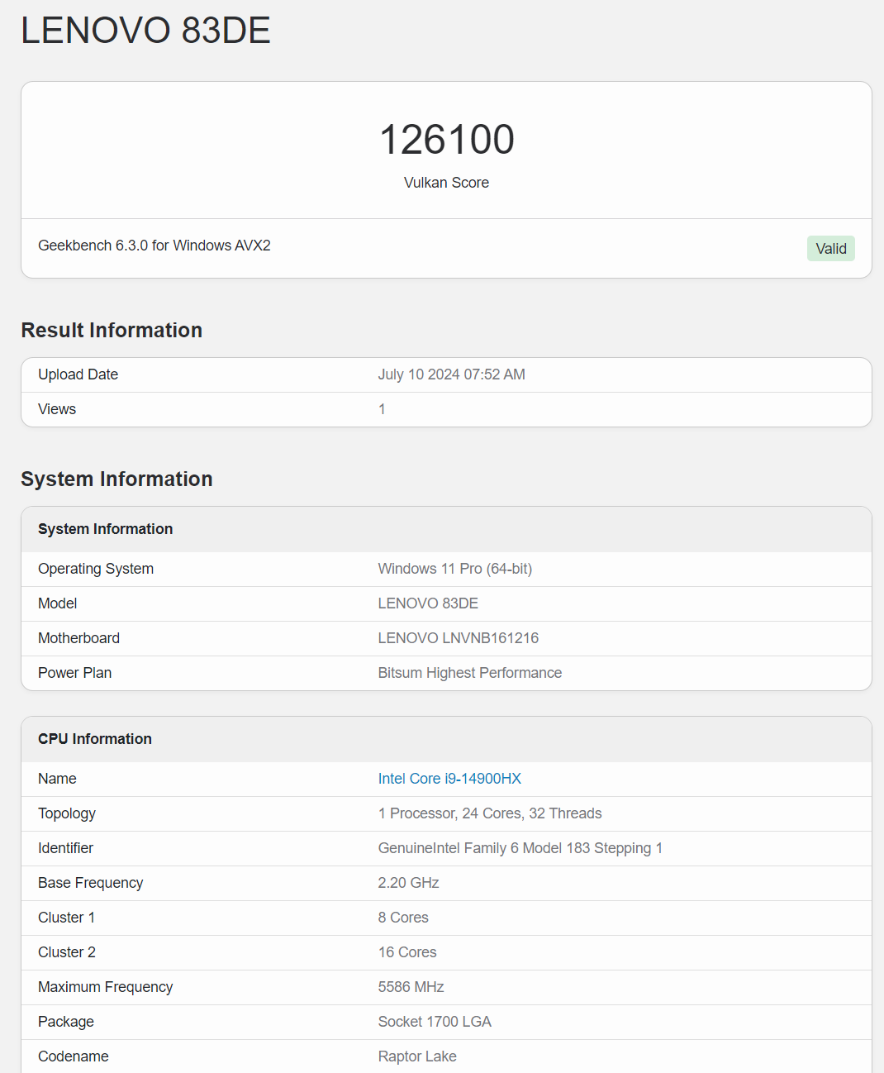Viewport: 884px width, 1073px height.
Task: Click the Maximum Frequency 5586 MHz value
Action: (x=411, y=987)
